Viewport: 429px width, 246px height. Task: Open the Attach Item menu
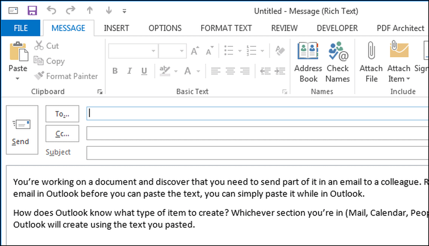pos(399,62)
